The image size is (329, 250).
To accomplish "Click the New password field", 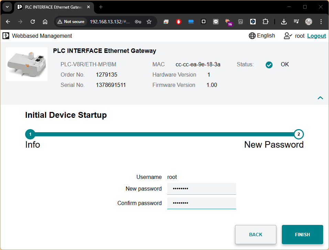I will [x=201, y=189].
